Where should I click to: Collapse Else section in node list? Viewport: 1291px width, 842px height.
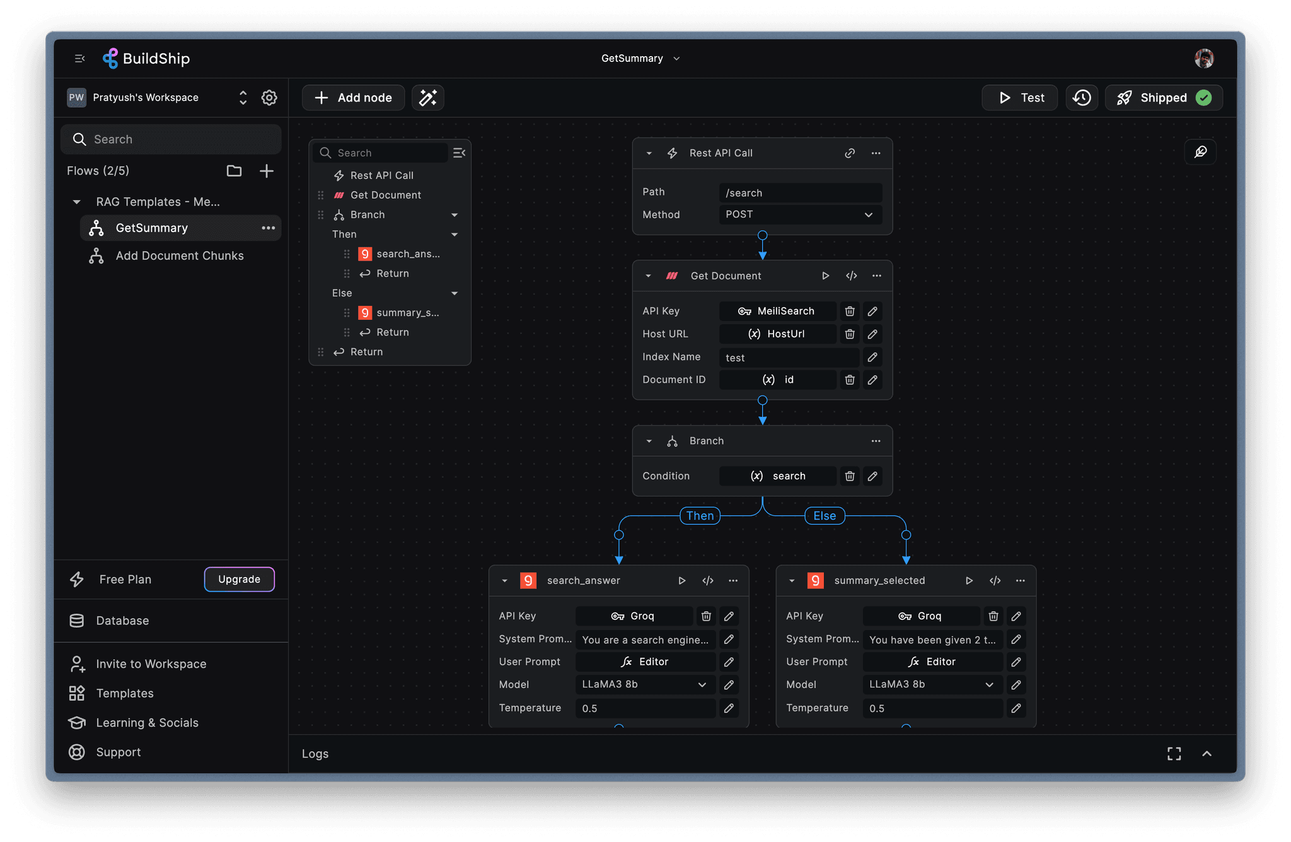click(x=454, y=293)
